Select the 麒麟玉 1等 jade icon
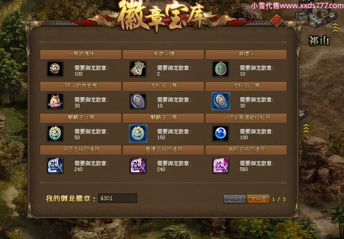344x239 pixels. (x=55, y=133)
